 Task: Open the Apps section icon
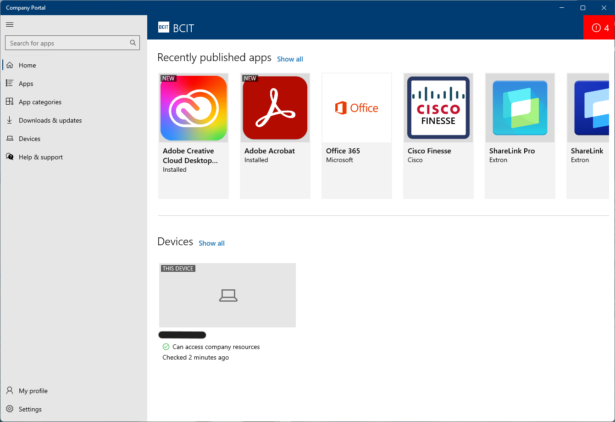tap(10, 84)
